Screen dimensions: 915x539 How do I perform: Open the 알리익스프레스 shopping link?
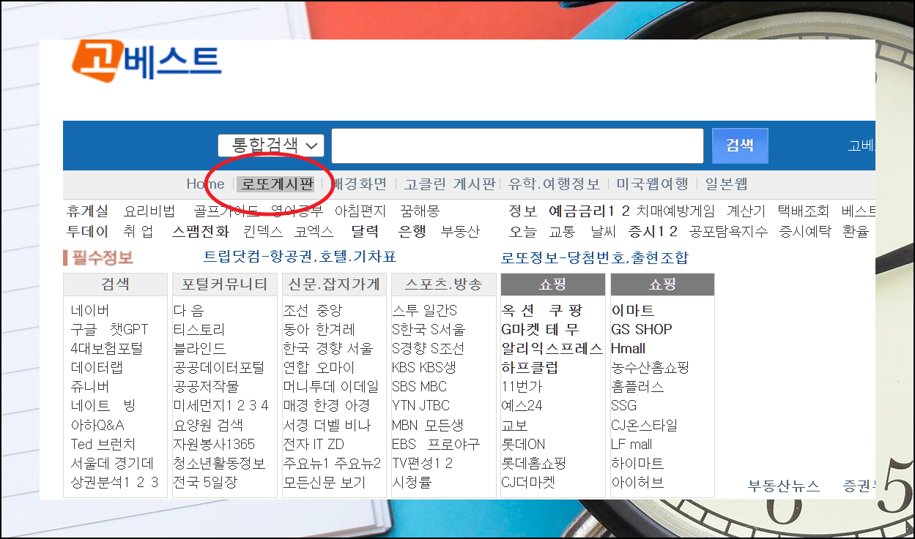(x=552, y=349)
